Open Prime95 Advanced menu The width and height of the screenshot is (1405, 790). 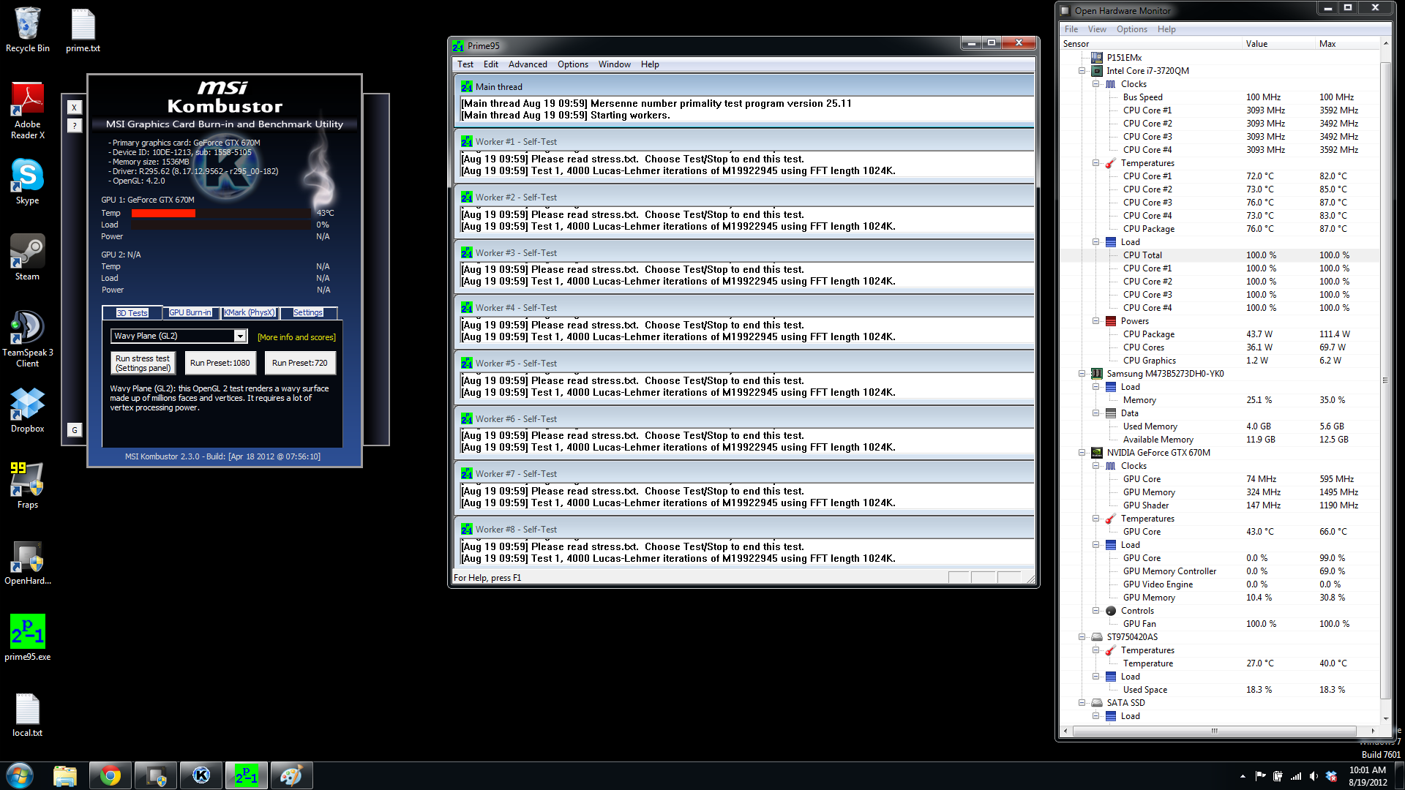pos(528,64)
